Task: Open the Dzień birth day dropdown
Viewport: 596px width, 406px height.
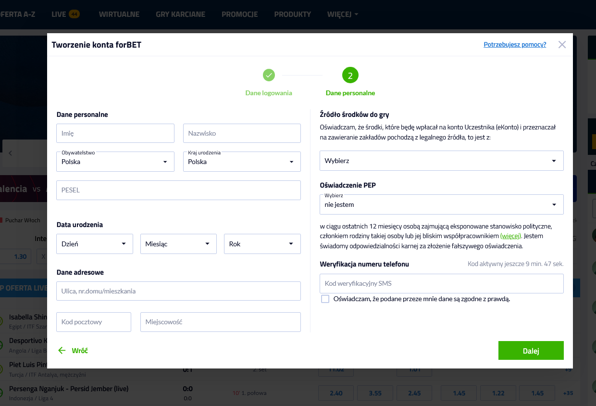Action: coord(95,244)
